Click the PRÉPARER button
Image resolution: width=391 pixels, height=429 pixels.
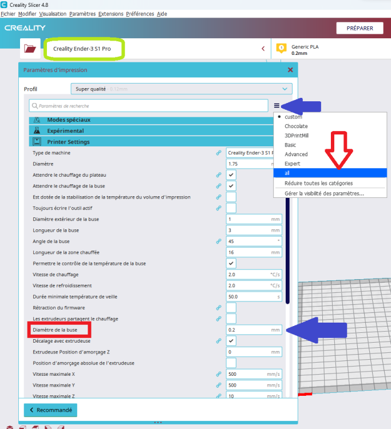point(360,28)
